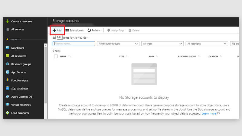The width and height of the screenshot is (242, 136).
Task: Expand the All types dropdown
Action: coord(162,44)
